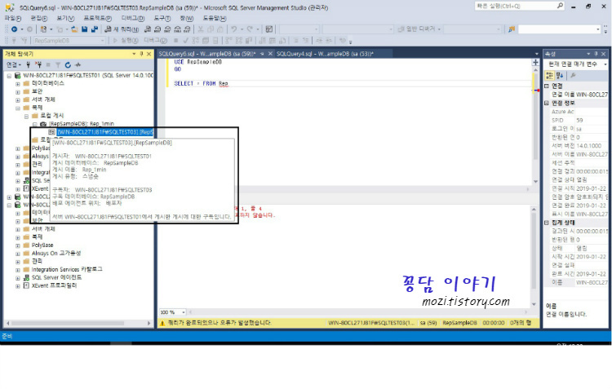This screenshot has width=612, height=389.
Task: Expand the 데이터베이스 folder under SQLTEST01
Action: click(18, 83)
